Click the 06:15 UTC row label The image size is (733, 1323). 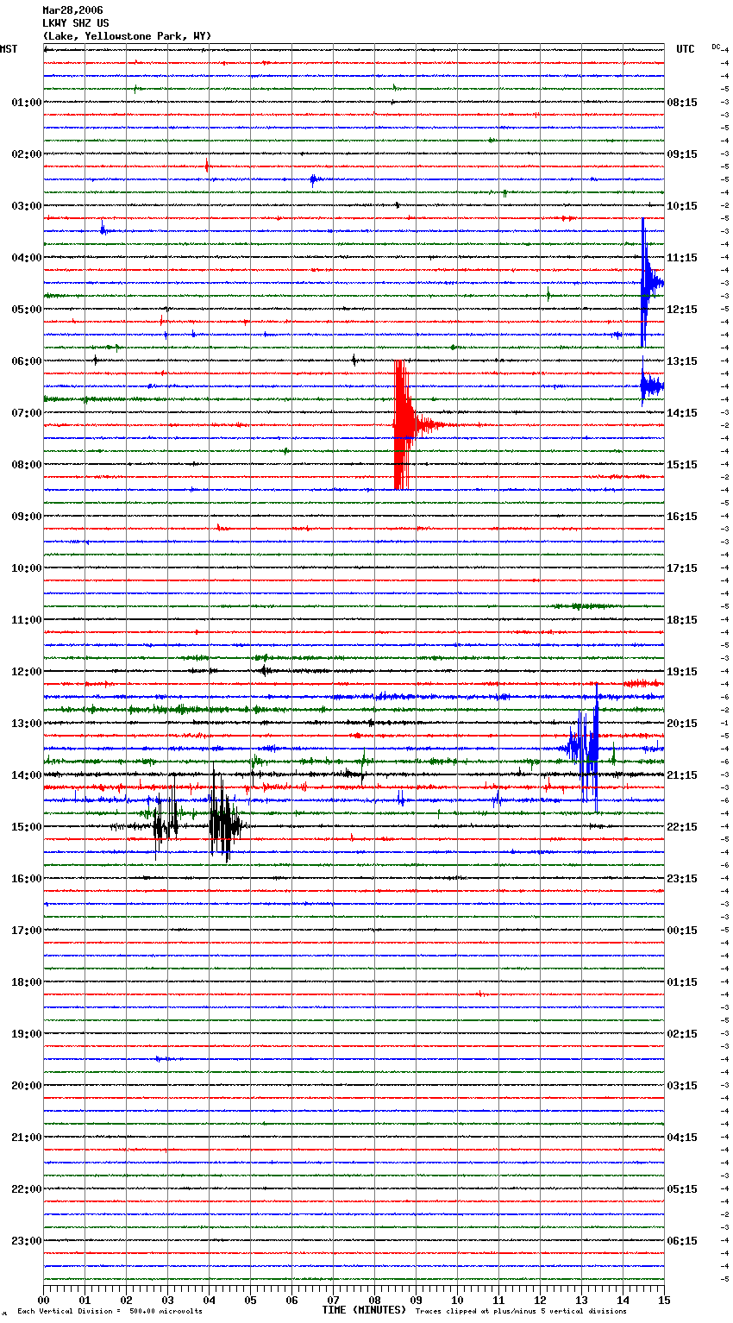click(x=682, y=1241)
